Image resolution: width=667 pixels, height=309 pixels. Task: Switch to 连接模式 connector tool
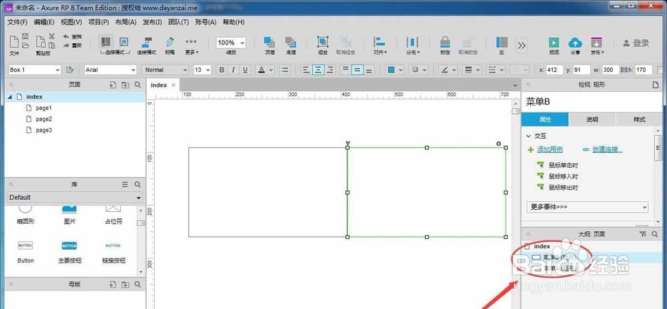147,43
